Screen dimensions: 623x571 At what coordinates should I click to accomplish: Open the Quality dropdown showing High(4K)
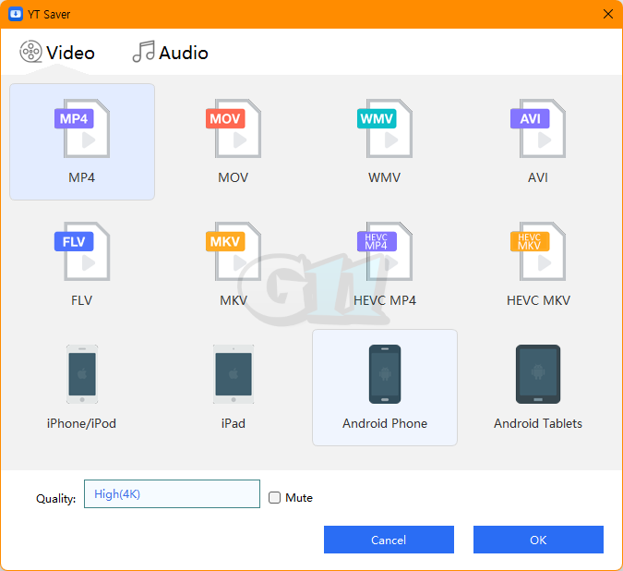[x=172, y=494]
